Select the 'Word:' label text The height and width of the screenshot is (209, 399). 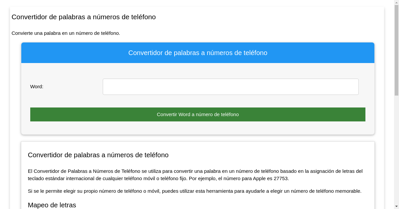click(37, 87)
